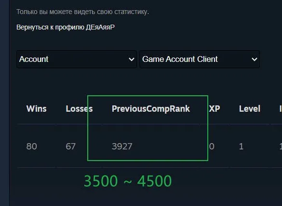Click the green 3500 ~ 4500 annotation text
This screenshot has height=206, width=282.
coord(128,181)
